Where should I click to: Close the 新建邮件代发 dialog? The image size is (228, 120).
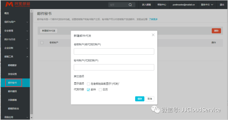point(153,35)
